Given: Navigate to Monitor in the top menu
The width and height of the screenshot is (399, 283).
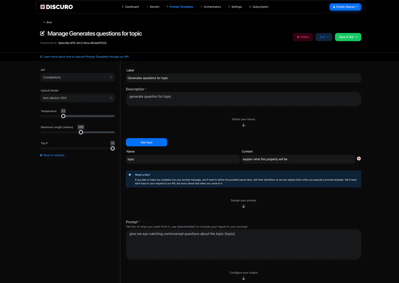Looking at the screenshot, I should coord(155,7).
